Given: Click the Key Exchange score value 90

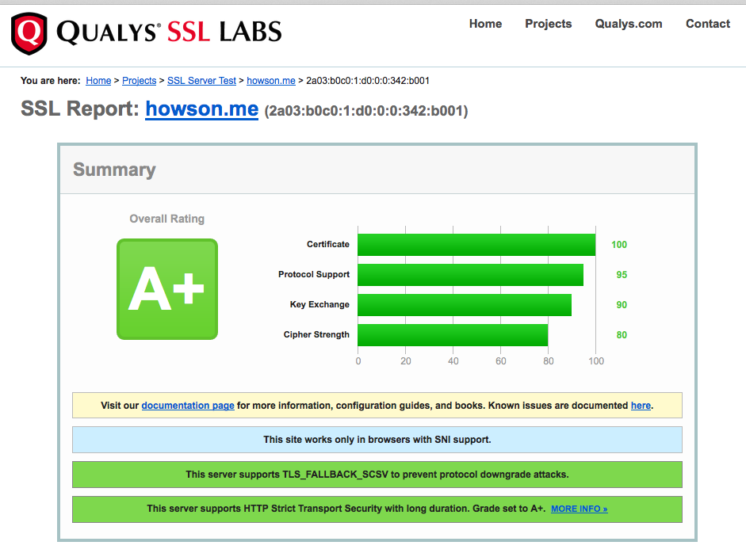Looking at the screenshot, I should point(622,305).
